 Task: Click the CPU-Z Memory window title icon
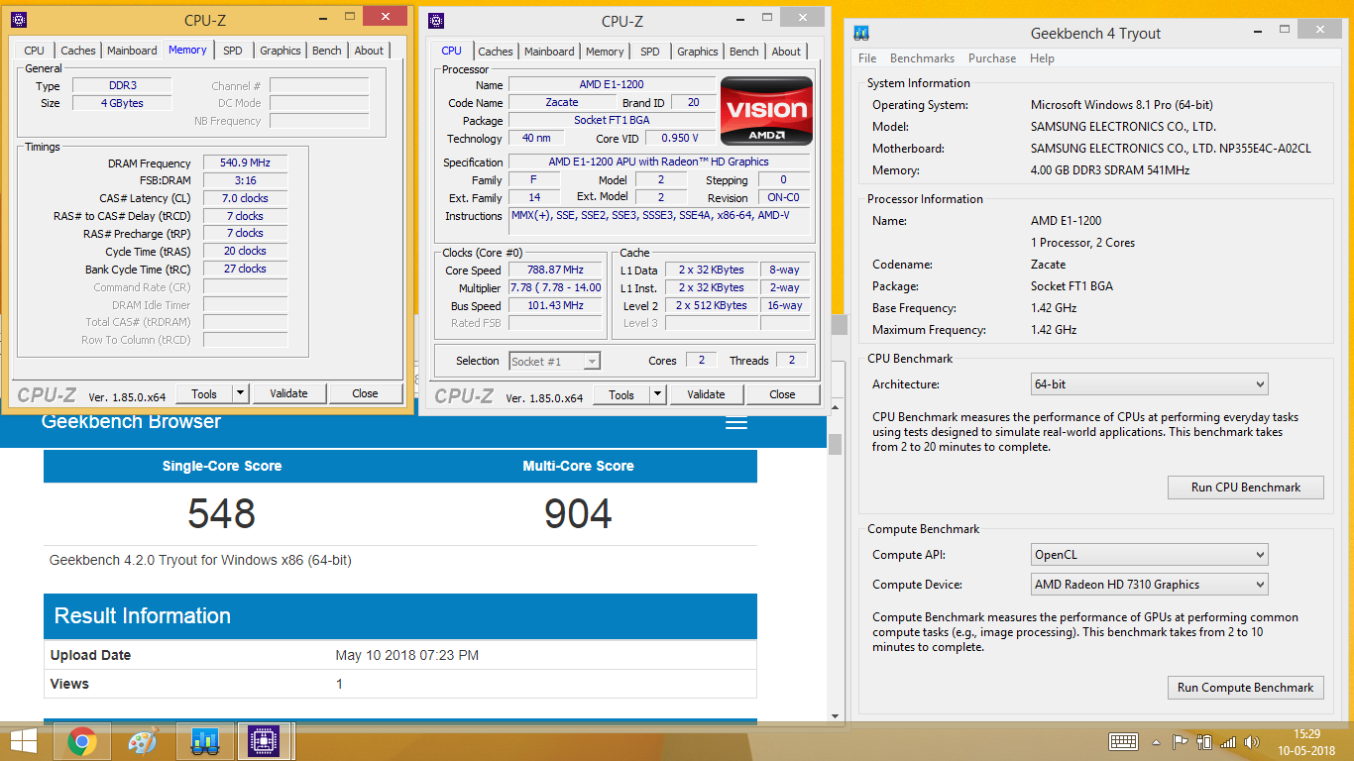point(20,20)
